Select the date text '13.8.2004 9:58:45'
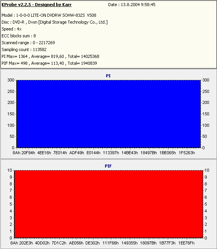The height and width of the screenshot is (249, 217). pos(138,5)
